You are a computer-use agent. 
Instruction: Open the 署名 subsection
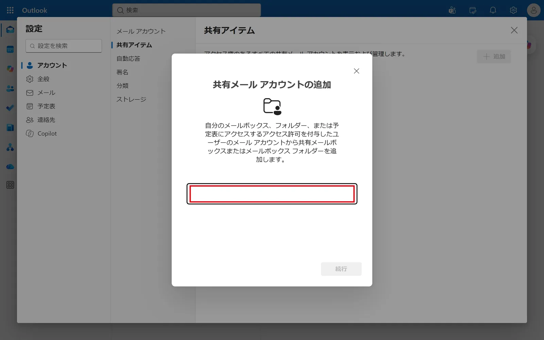122,72
